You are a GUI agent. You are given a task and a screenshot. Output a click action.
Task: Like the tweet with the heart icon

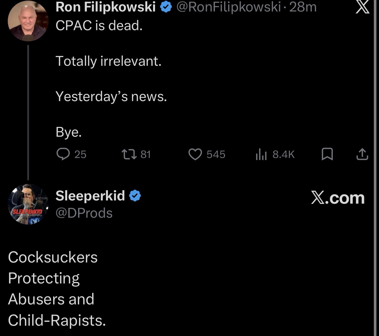[195, 154]
